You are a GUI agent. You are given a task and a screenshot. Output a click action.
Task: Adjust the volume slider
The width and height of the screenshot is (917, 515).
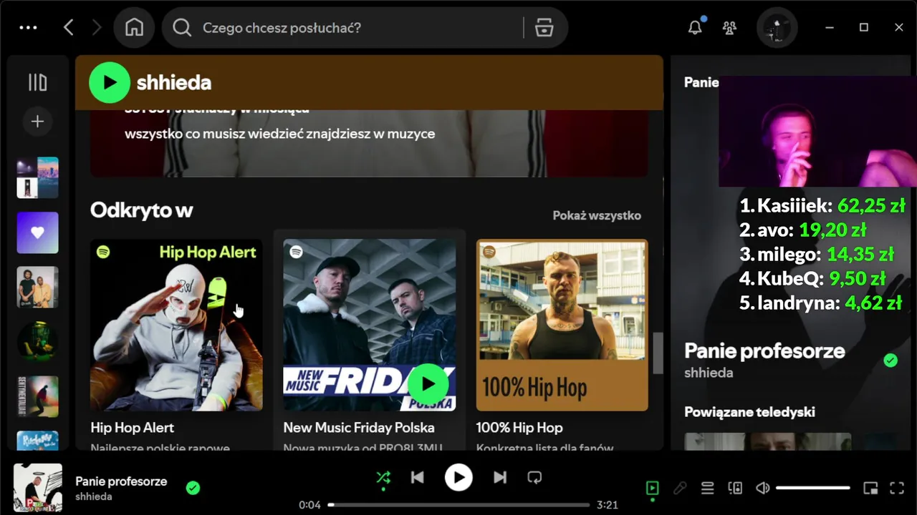[813, 488]
